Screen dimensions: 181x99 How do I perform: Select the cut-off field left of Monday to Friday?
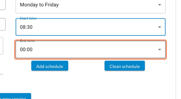pyautogui.click(x=3, y=5)
